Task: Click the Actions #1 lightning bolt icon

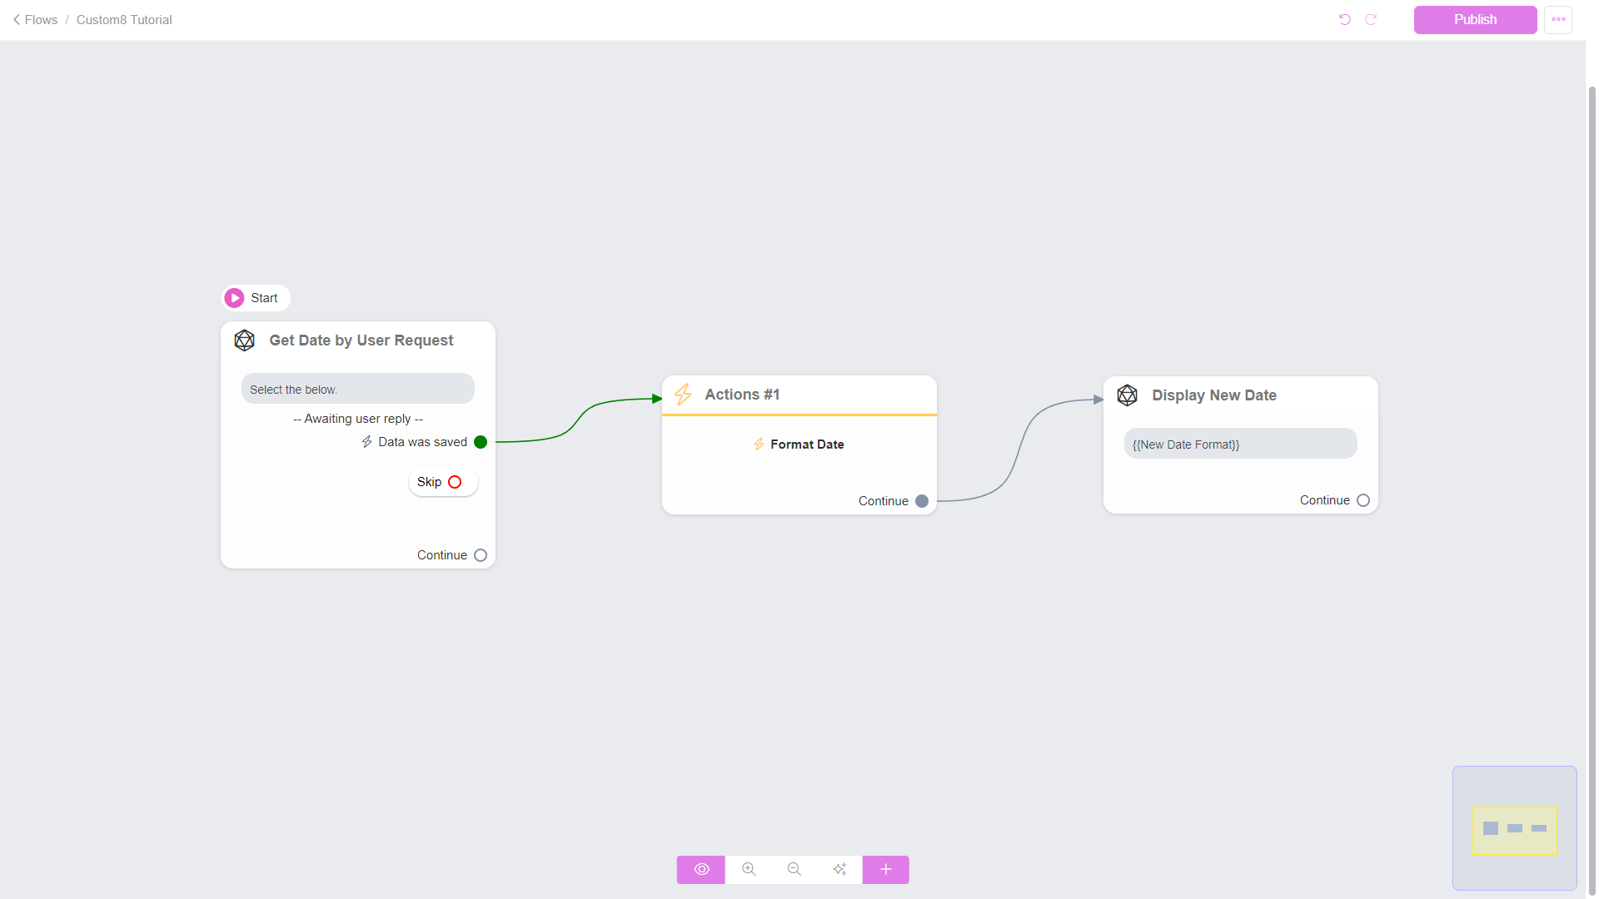Action: point(683,395)
